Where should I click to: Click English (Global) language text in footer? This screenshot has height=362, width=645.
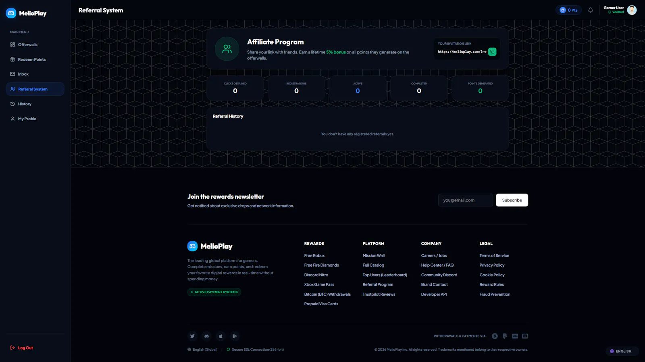[205, 350]
